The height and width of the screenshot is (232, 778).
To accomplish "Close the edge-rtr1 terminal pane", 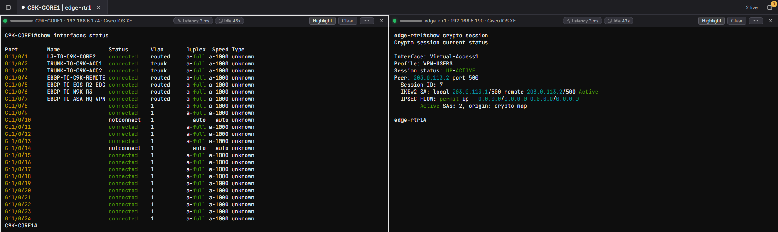I will (x=771, y=21).
